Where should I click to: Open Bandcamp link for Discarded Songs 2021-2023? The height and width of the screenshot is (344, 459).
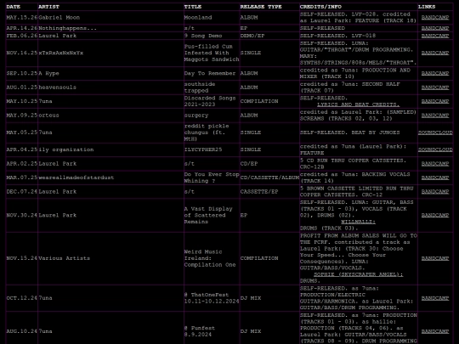pyautogui.click(x=435, y=101)
